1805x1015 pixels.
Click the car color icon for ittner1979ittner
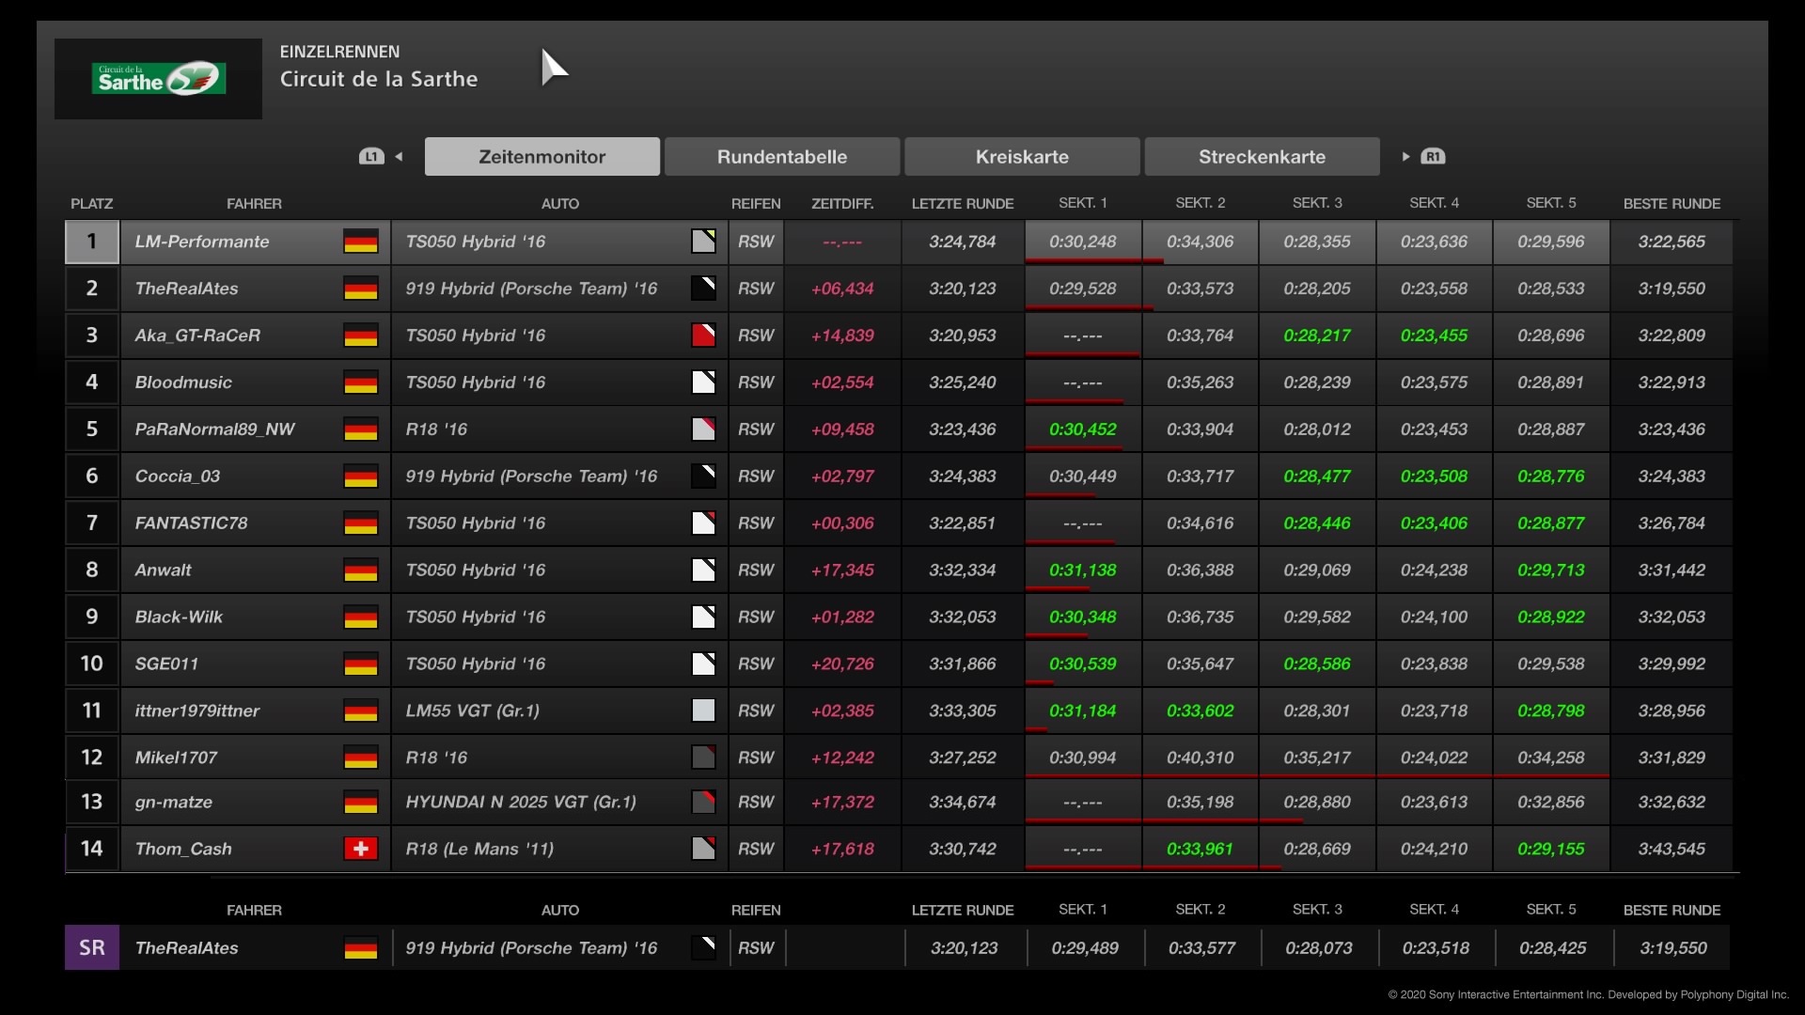pos(703,710)
